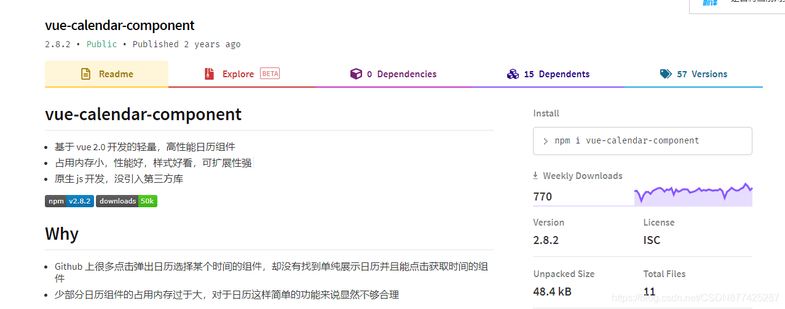Click the Public label
This screenshot has width=785, height=309.
(102, 44)
